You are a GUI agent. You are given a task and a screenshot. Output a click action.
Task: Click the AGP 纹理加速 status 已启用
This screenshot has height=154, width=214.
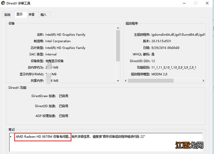pos(63,116)
